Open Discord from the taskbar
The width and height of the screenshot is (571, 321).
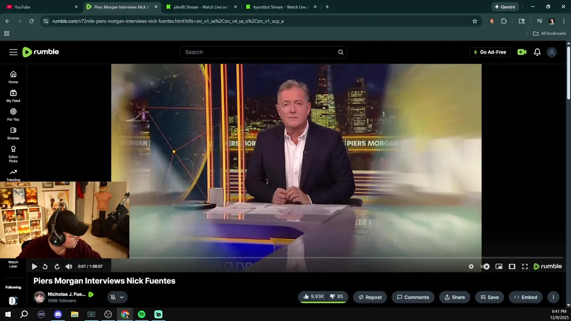click(58, 314)
